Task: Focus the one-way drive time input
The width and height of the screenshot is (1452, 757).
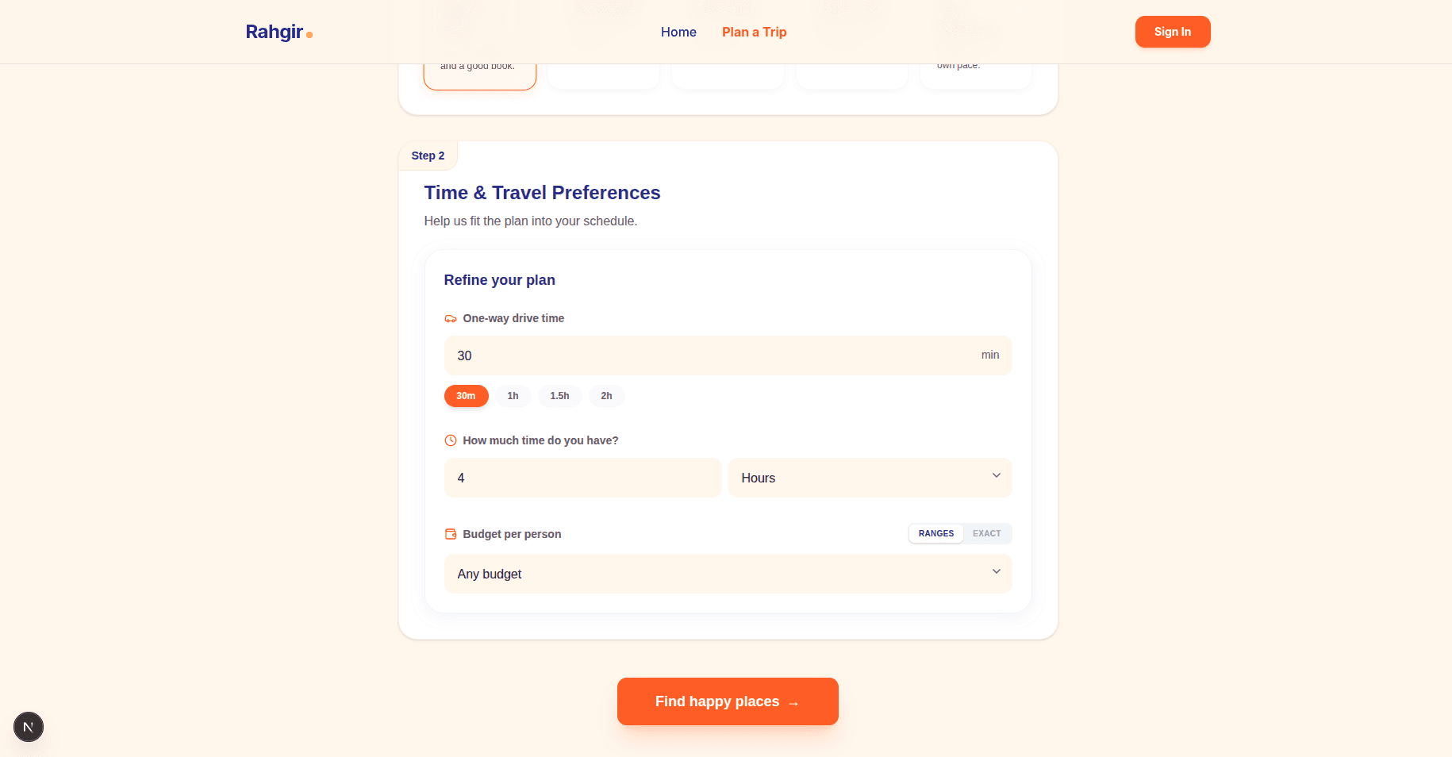Action: tap(714, 355)
